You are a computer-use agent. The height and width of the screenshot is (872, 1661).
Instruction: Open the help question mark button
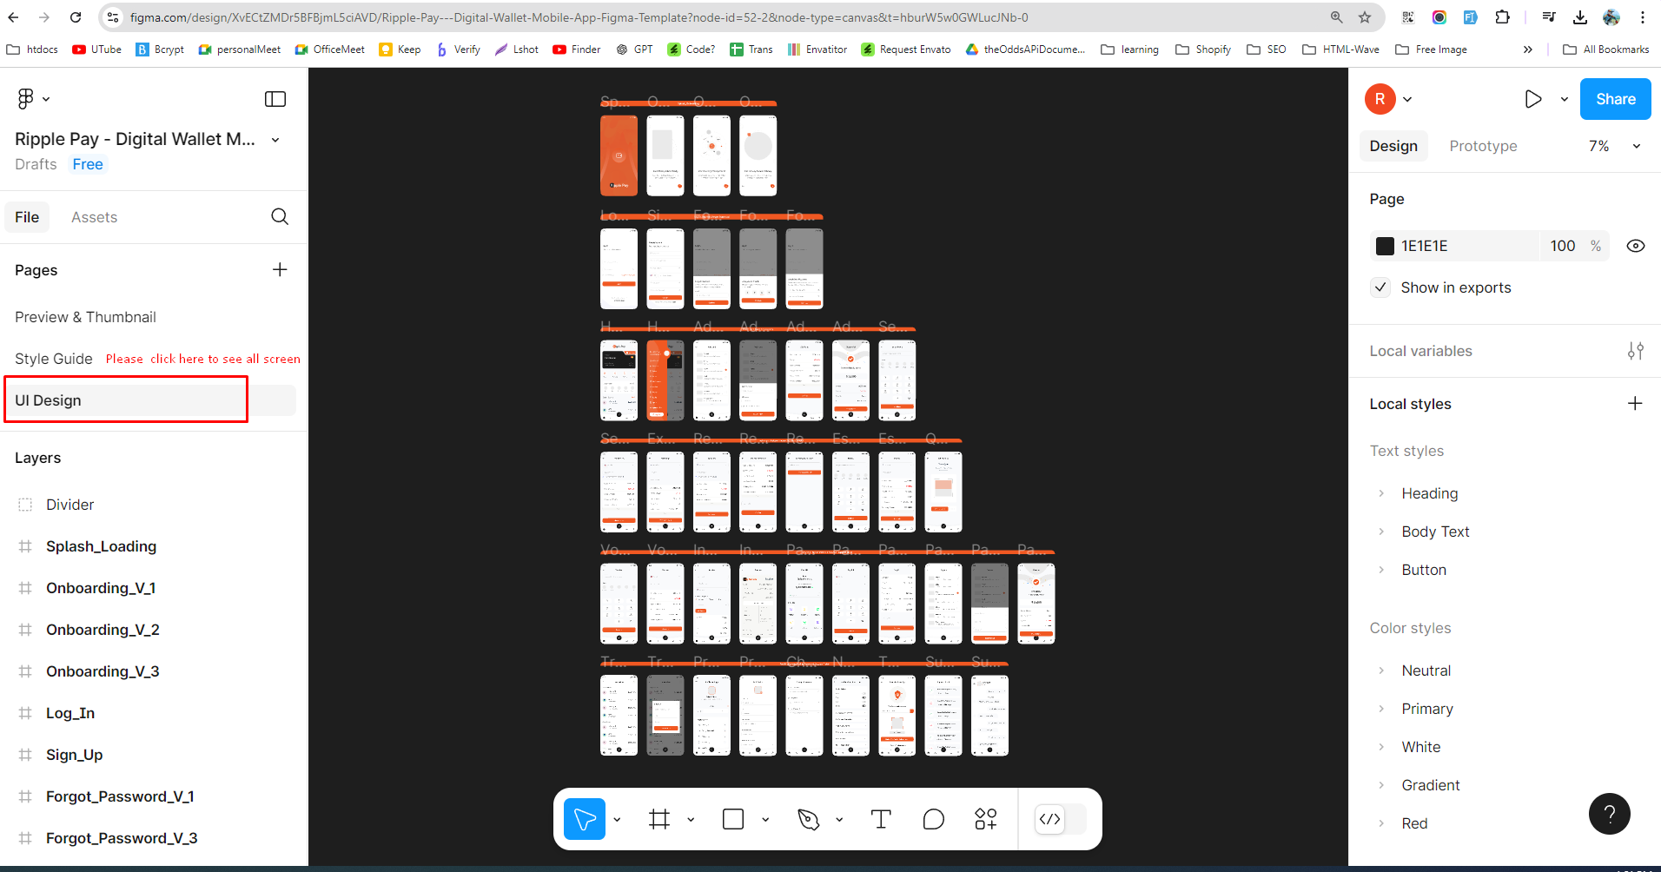1610,814
